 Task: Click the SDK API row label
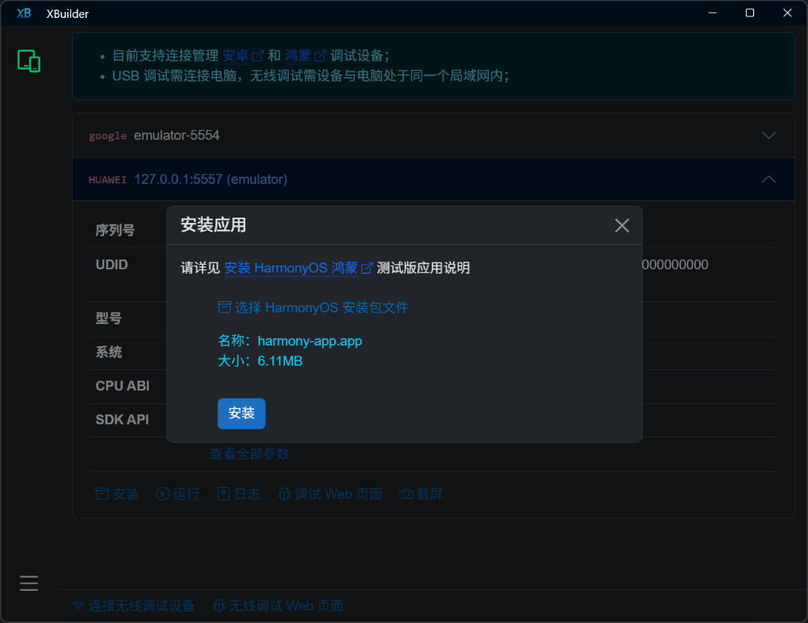tap(122, 420)
